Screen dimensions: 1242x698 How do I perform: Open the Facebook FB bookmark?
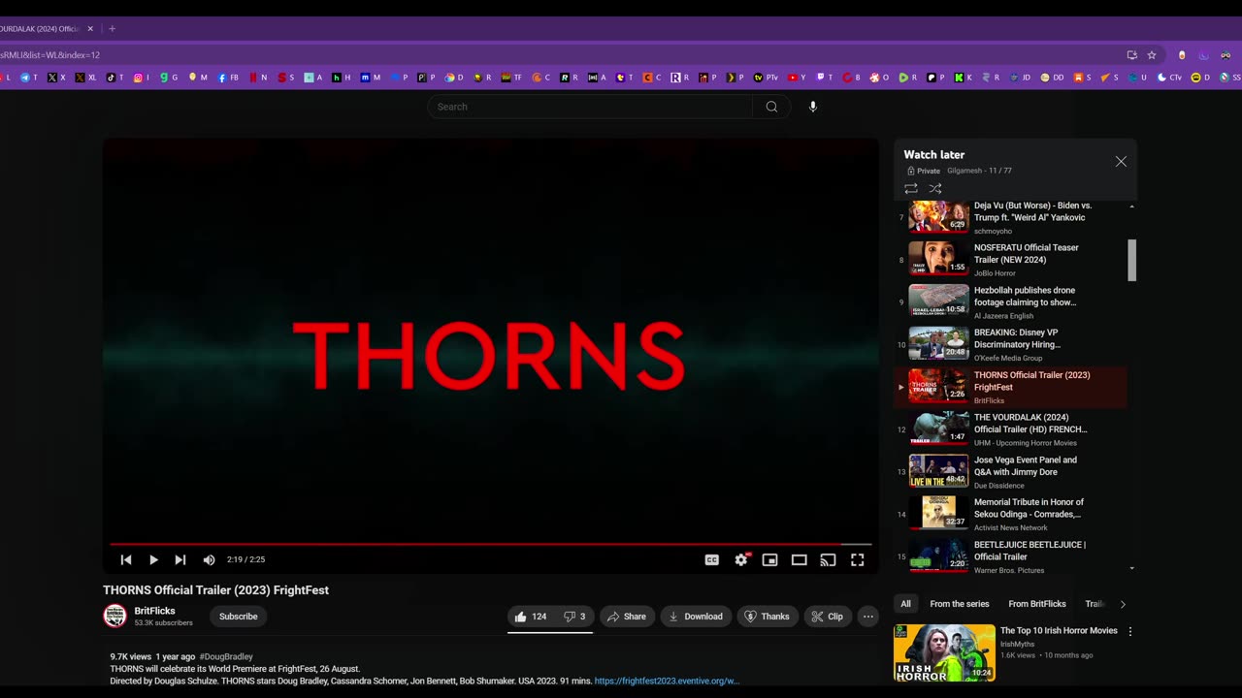[x=228, y=78]
